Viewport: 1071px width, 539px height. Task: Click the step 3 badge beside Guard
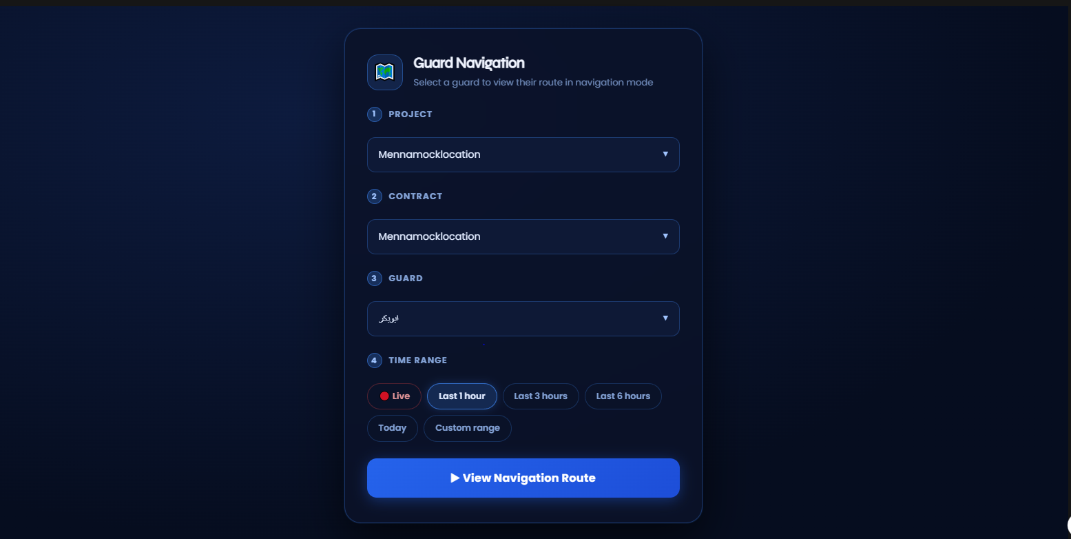374,278
